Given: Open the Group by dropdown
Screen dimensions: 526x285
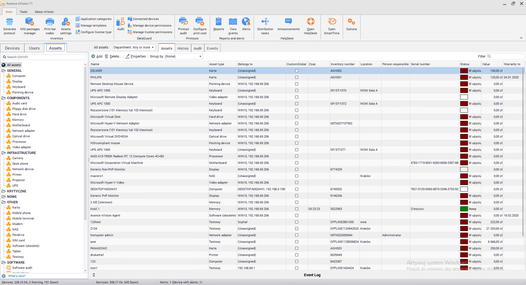Looking at the screenshot, I should coord(183,56).
